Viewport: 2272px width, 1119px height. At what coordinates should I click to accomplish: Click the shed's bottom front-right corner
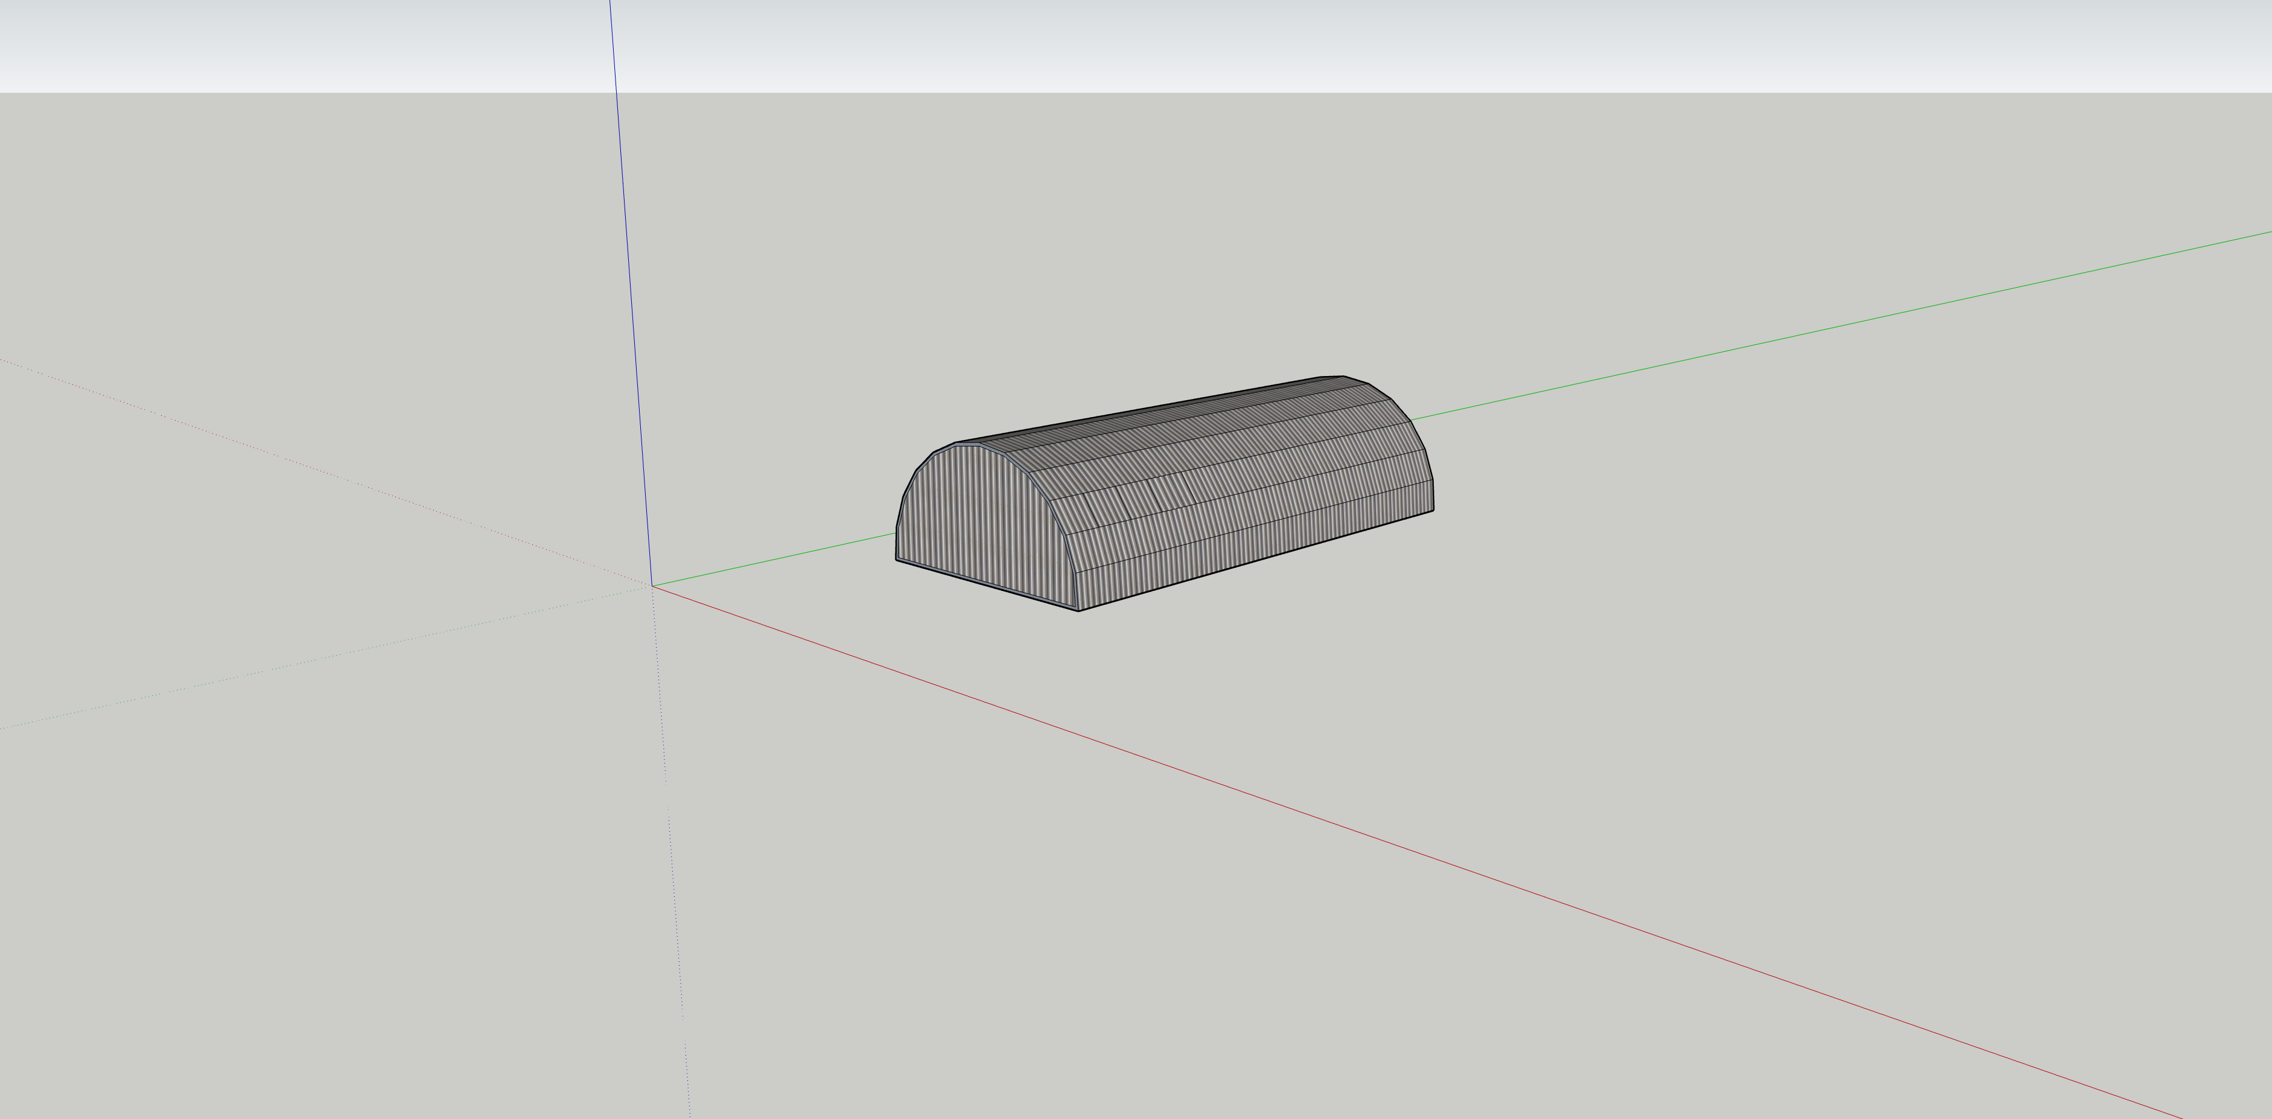click(x=1078, y=610)
